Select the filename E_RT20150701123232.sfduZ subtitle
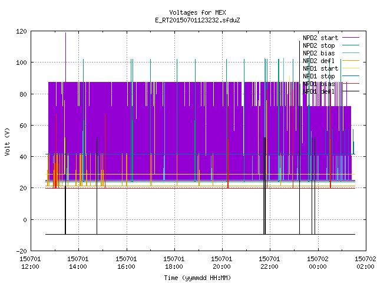 (x=197, y=20)
